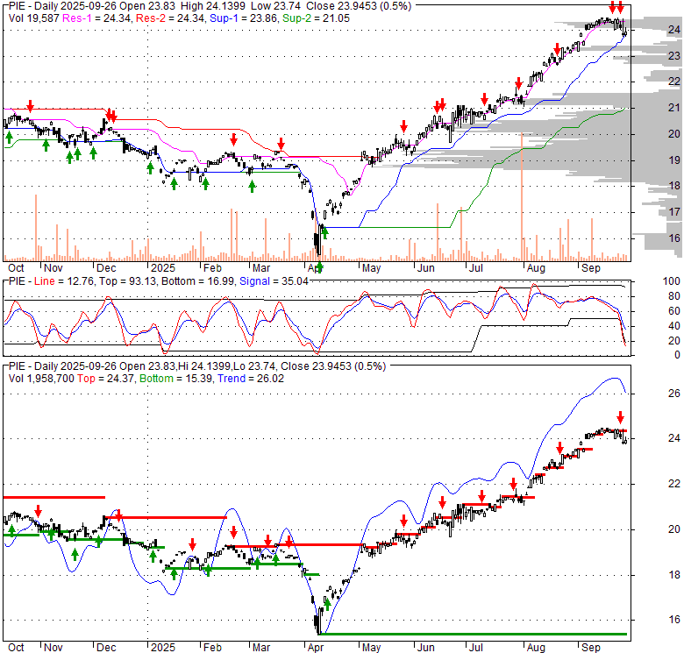Click the tallest orange volume spike near Aug
This screenshot has height=653, width=684.
(x=522, y=196)
